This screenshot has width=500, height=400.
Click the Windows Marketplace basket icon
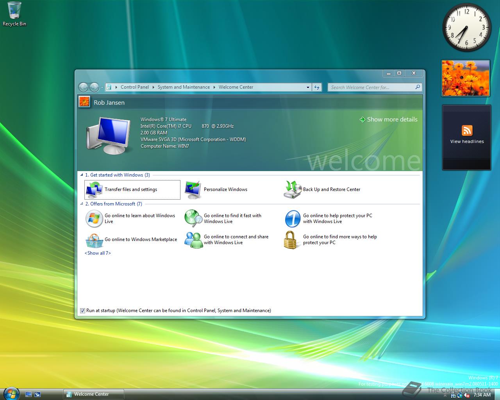94,240
